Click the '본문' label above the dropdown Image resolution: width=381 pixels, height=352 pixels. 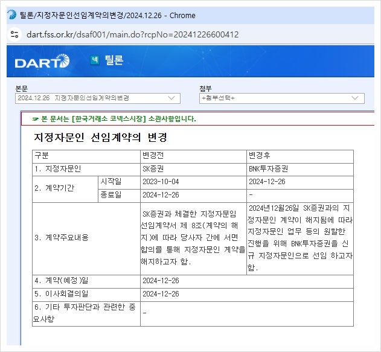pyautogui.click(x=22, y=89)
